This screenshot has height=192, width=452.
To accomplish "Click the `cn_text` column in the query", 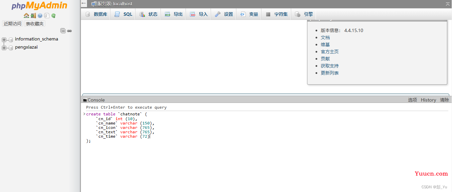I will (107, 132).
